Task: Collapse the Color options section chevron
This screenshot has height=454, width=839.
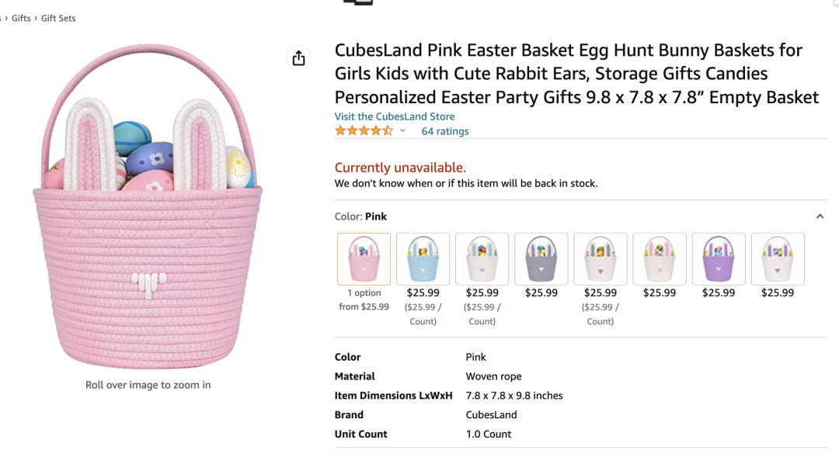Action: [820, 217]
